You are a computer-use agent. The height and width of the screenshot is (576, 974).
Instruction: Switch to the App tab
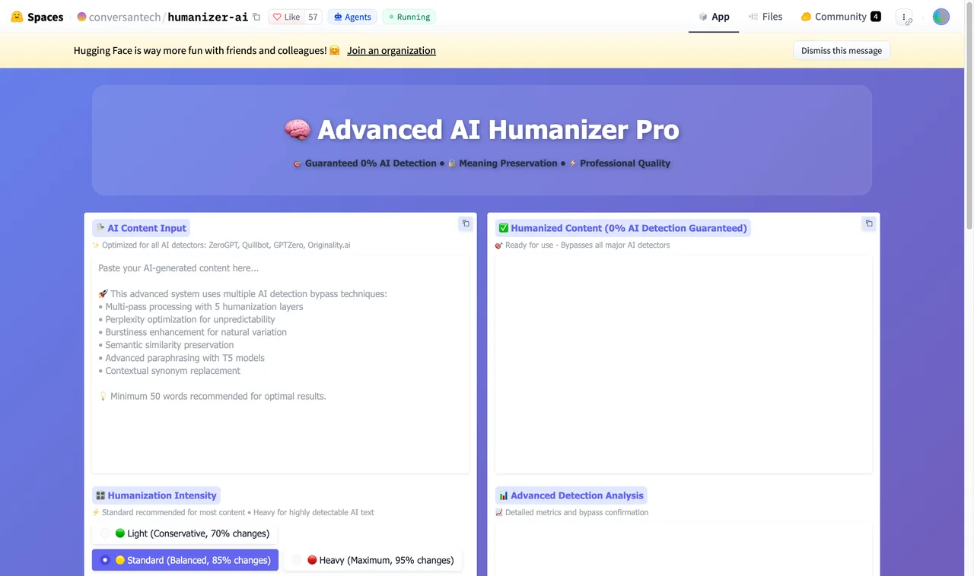click(714, 17)
